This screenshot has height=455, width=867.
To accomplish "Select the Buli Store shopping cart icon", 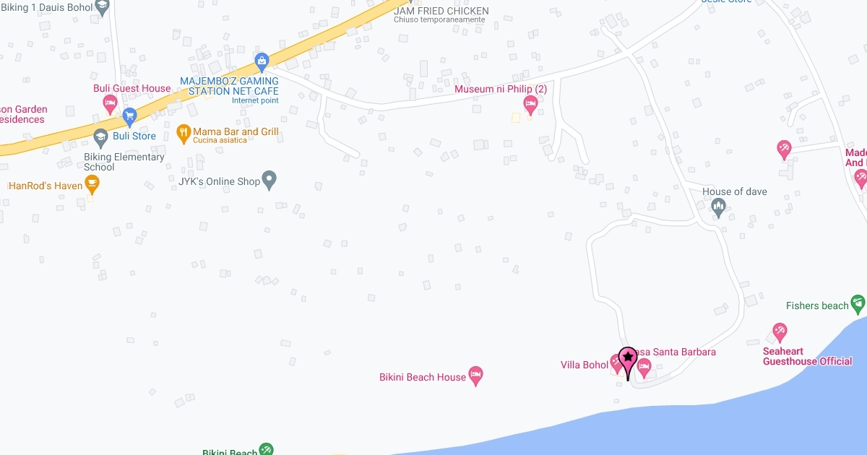I will [x=129, y=115].
